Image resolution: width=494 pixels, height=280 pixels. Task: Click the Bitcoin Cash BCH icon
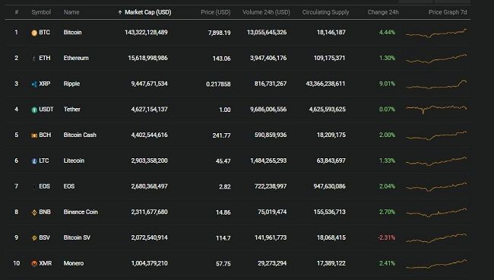pos(34,135)
